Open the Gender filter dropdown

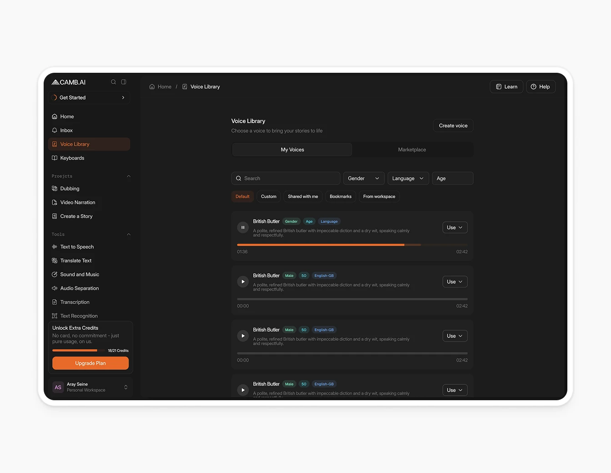(x=363, y=178)
